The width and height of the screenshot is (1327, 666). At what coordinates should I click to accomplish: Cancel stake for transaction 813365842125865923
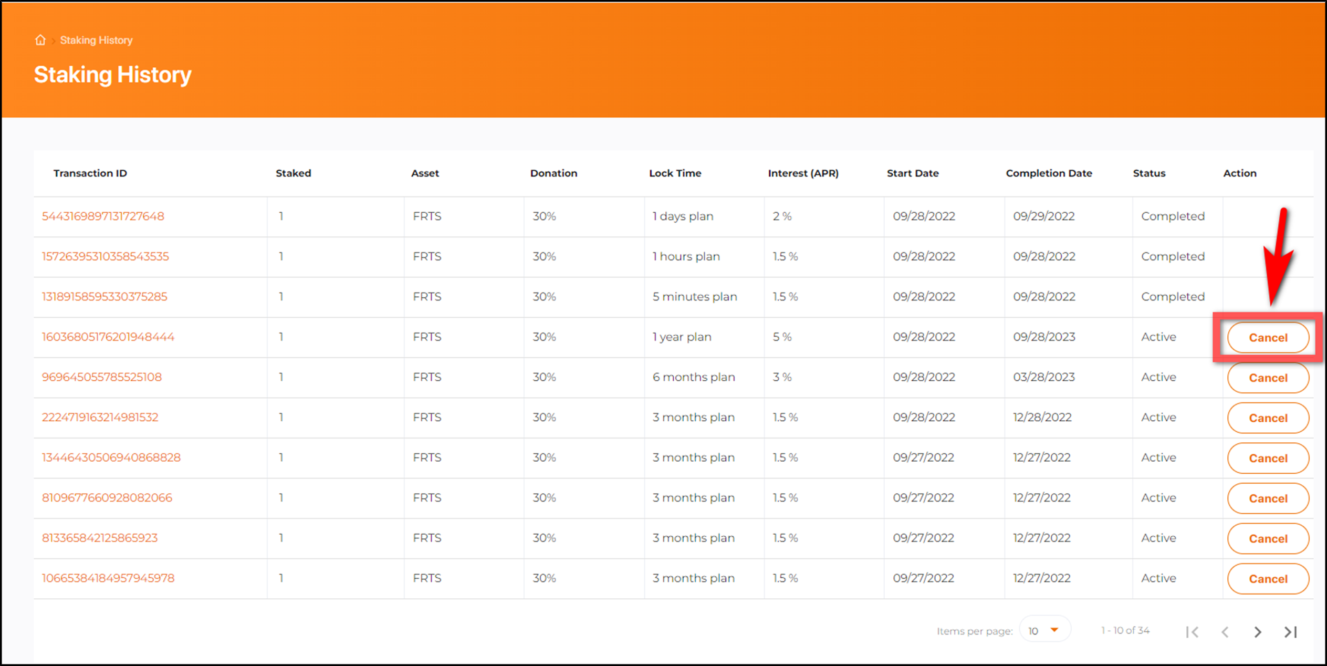(x=1267, y=538)
